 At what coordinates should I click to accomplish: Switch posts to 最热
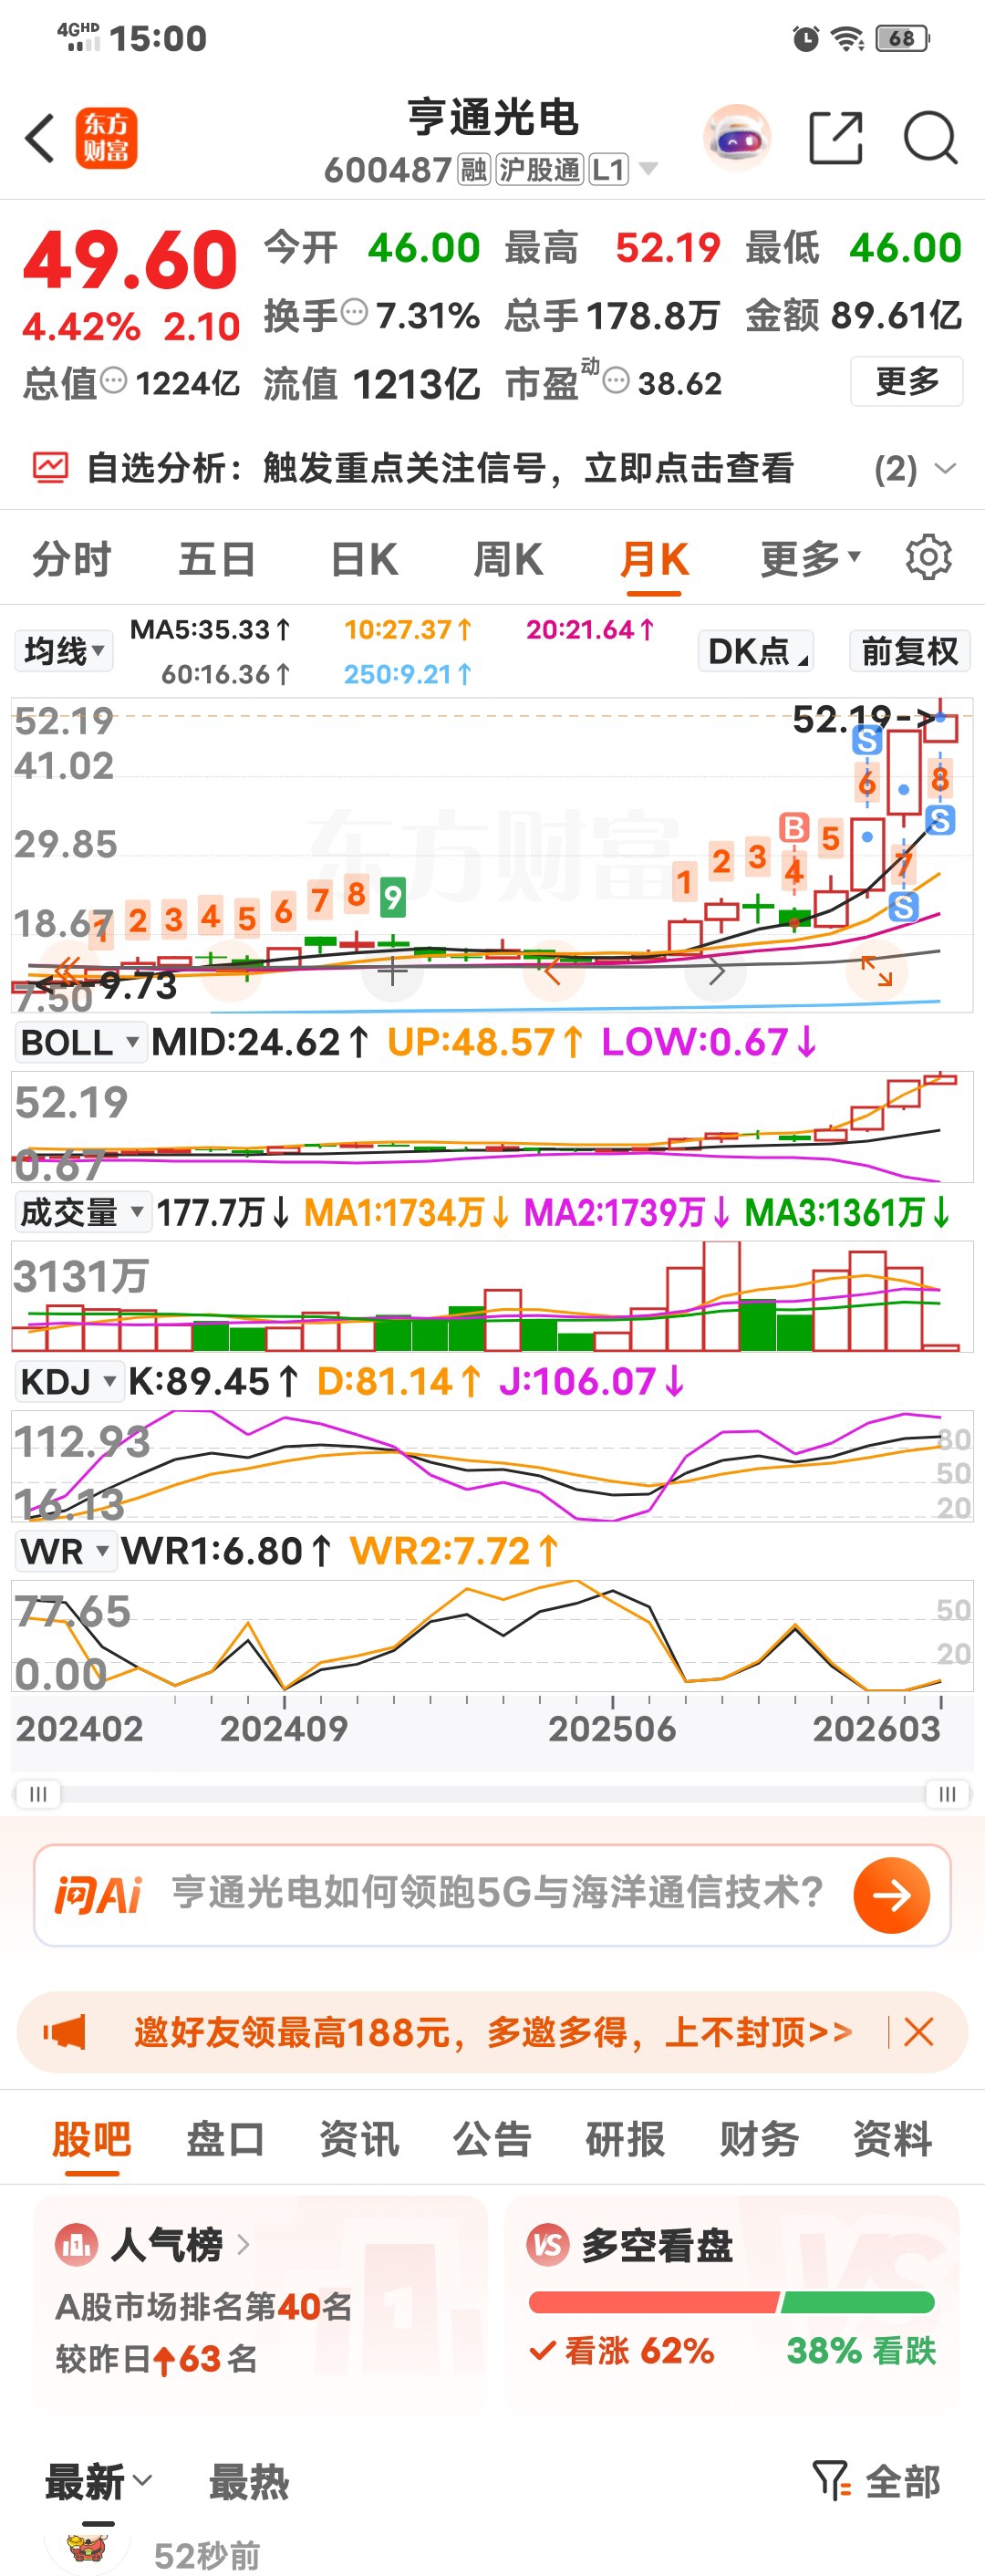pos(248,2482)
